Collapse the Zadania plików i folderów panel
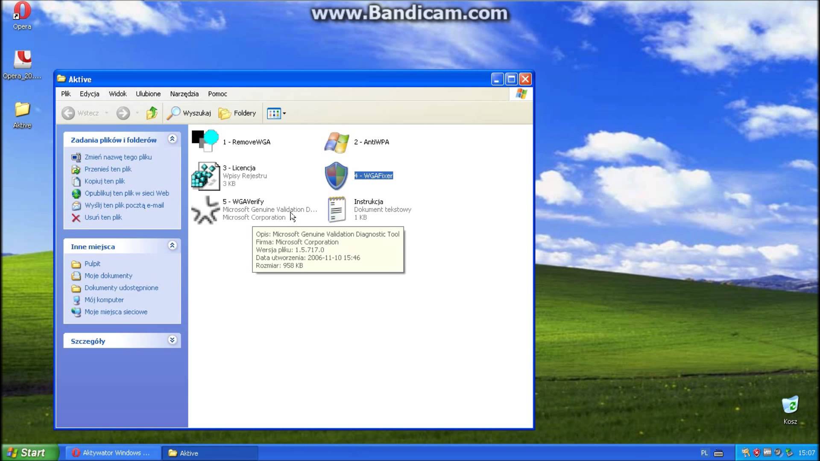Image resolution: width=820 pixels, height=461 pixels. (x=172, y=139)
